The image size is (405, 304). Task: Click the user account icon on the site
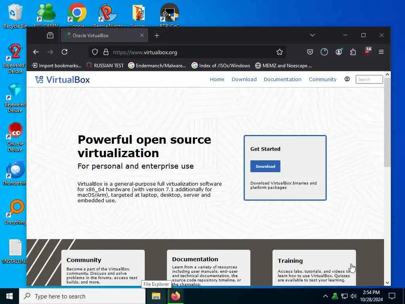tap(347, 79)
